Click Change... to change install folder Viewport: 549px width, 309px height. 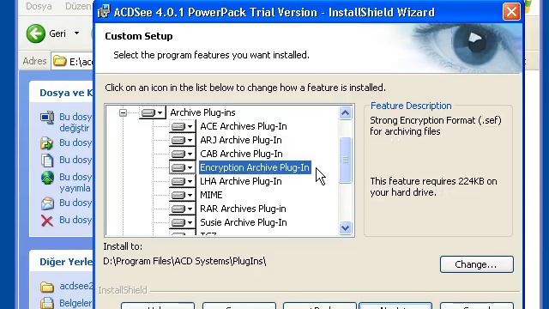click(477, 264)
